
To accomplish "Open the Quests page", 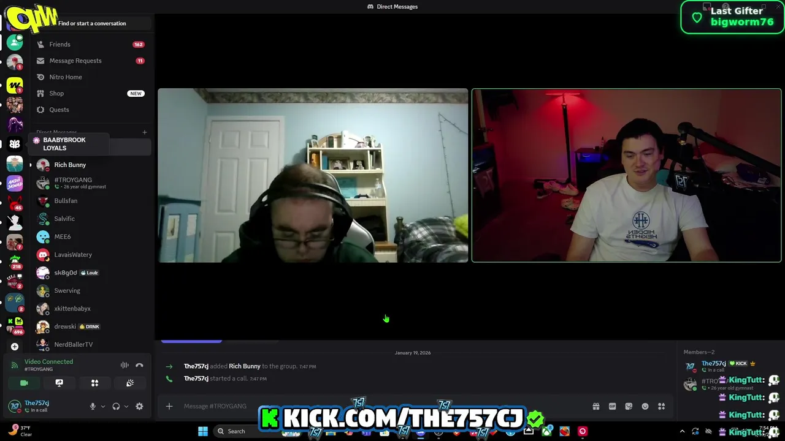I will click(90, 110).
